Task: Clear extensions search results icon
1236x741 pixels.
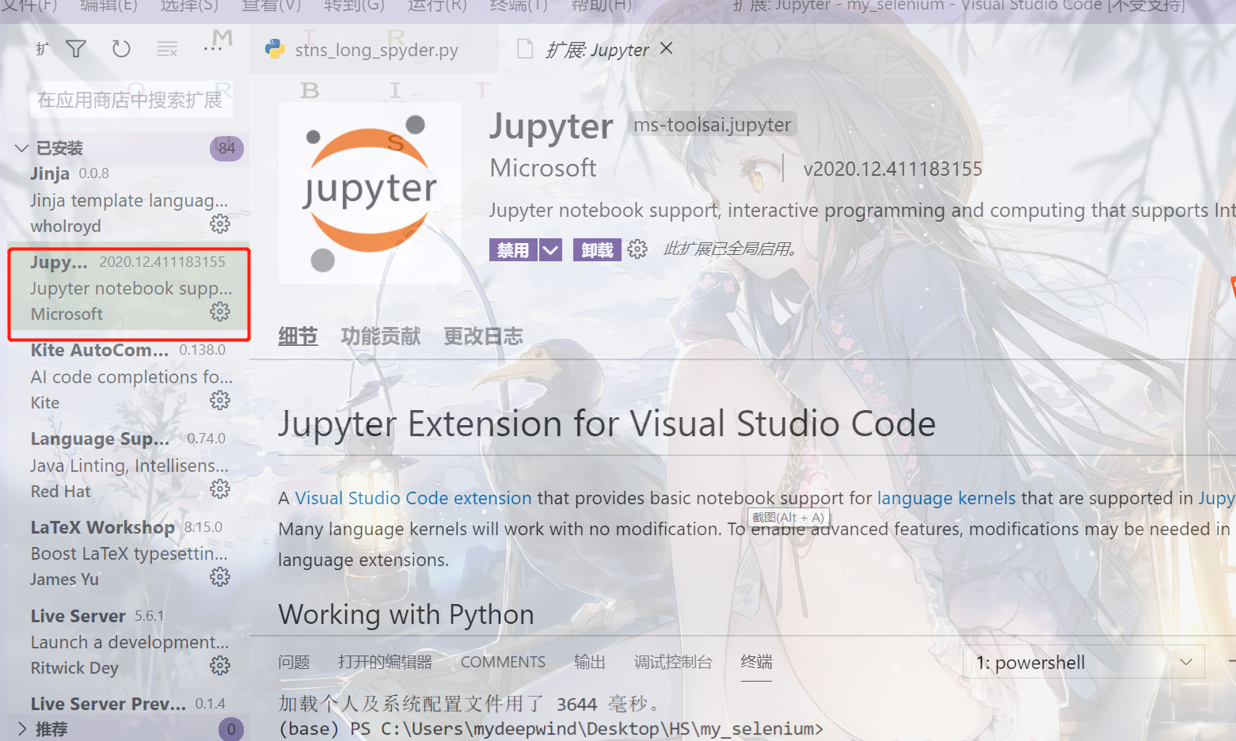Action: pos(167,49)
